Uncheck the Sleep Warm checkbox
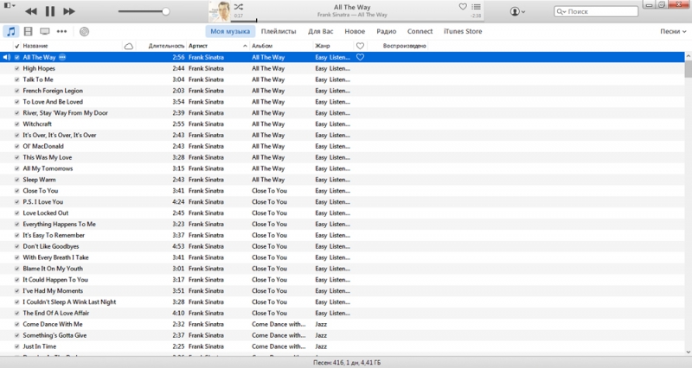 (16, 180)
